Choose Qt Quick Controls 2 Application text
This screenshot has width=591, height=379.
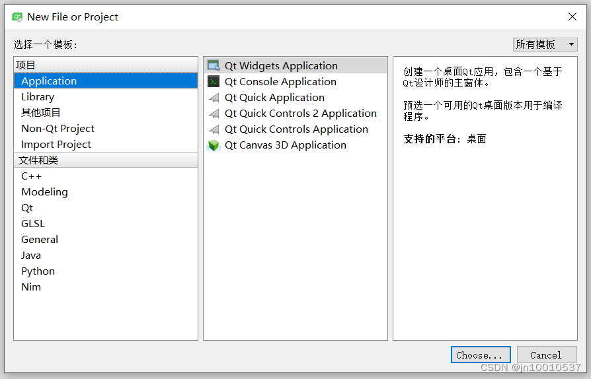pos(300,114)
